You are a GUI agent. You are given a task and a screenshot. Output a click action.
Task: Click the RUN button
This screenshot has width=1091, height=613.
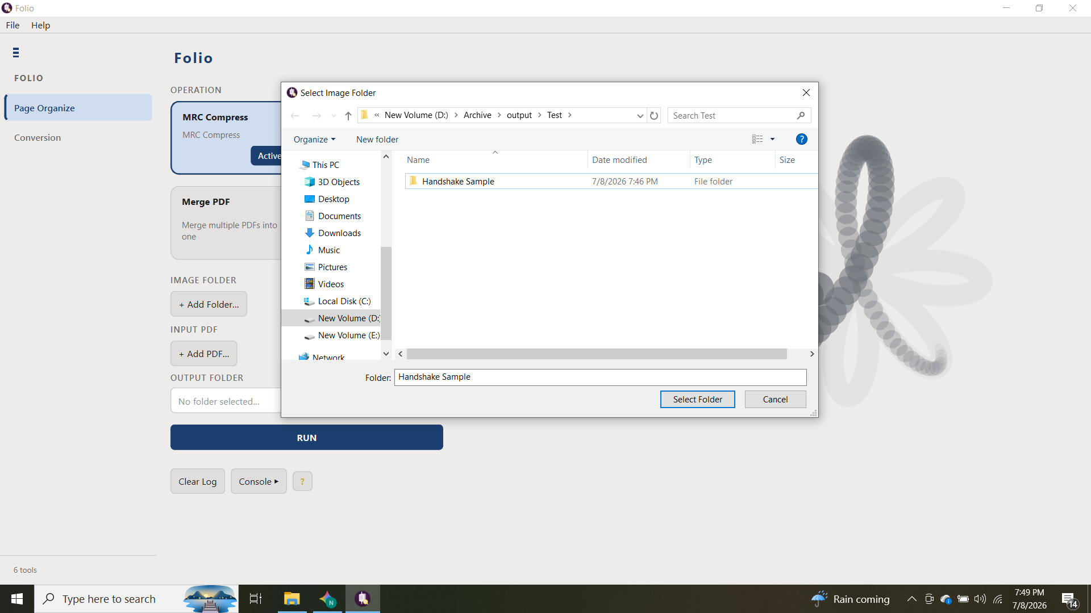click(x=307, y=438)
